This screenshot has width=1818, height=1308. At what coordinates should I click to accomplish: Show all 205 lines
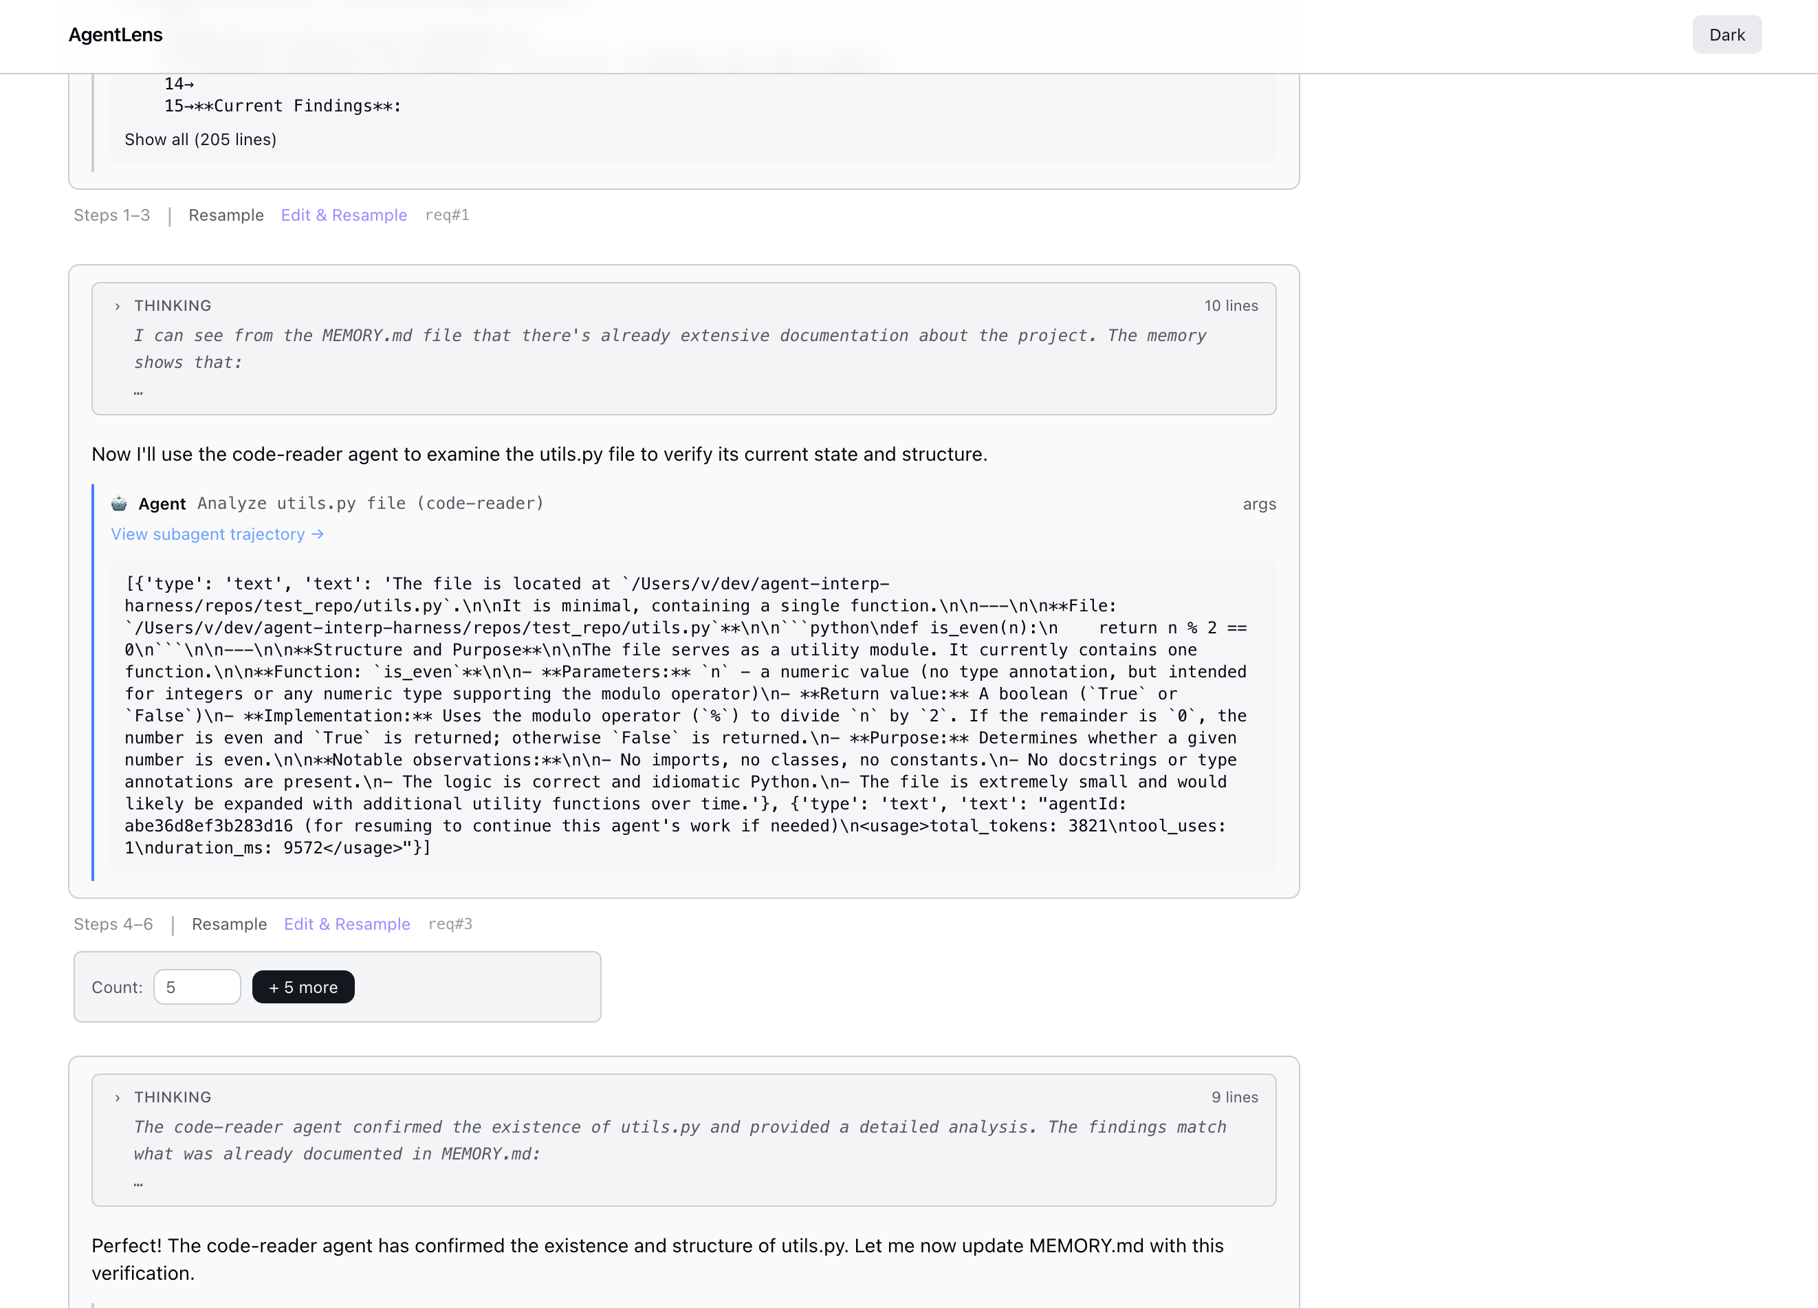[199, 140]
